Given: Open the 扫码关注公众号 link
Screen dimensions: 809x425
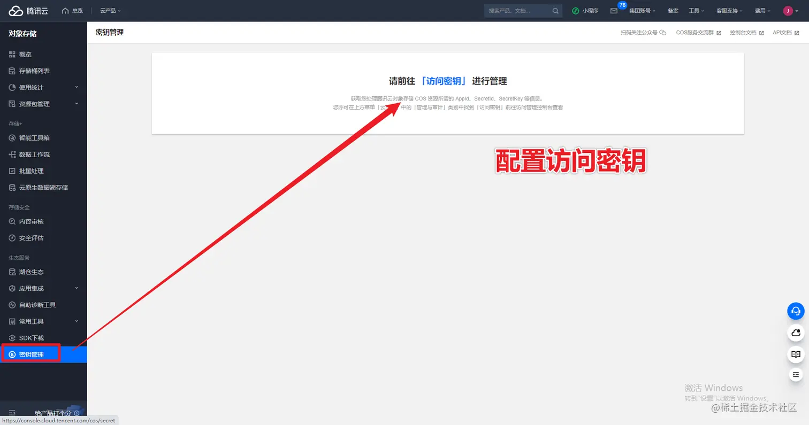Looking at the screenshot, I should [643, 33].
